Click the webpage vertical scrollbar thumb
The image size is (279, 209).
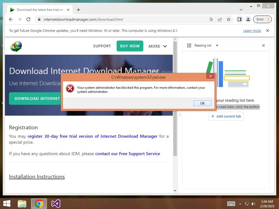click(x=175, y=99)
